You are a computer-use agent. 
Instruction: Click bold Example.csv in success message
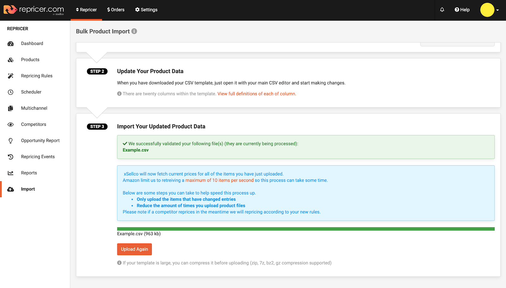coord(136,150)
